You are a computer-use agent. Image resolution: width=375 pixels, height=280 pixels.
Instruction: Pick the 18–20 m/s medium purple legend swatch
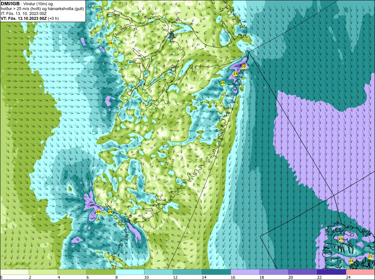coord(274,272)
